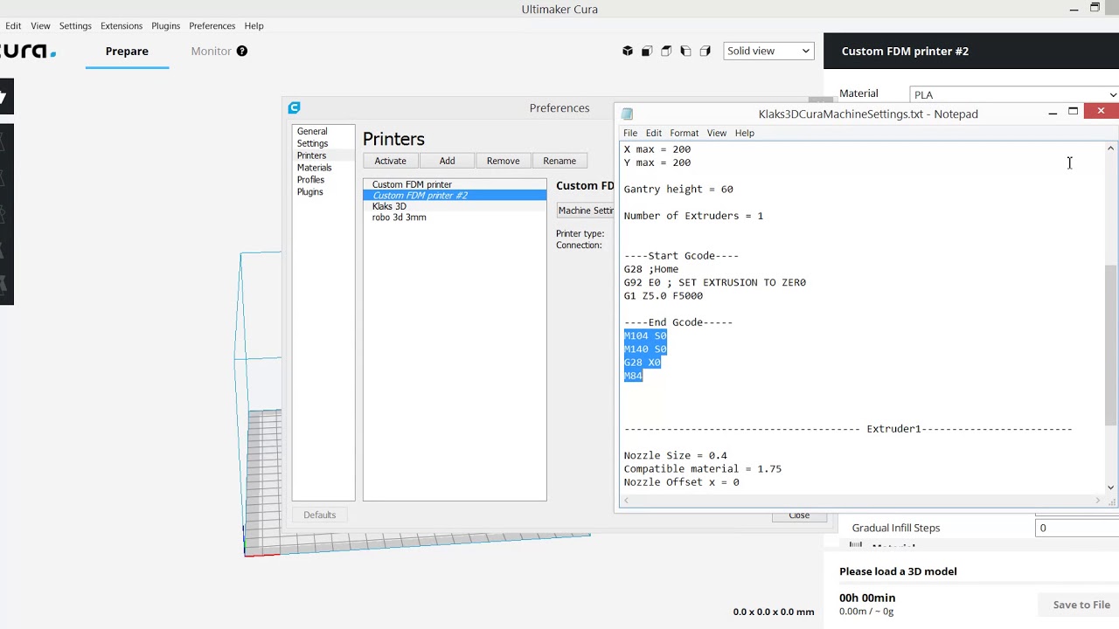Open the Plugins menu in Cura menu bar
Screen dimensions: 1119x629
pos(165,25)
